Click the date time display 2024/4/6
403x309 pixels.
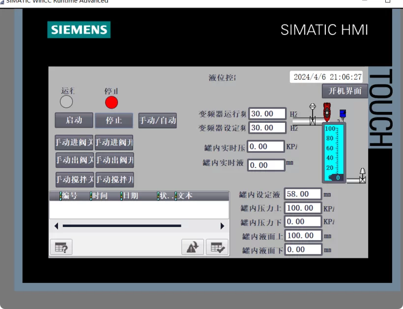[x=326, y=77]
